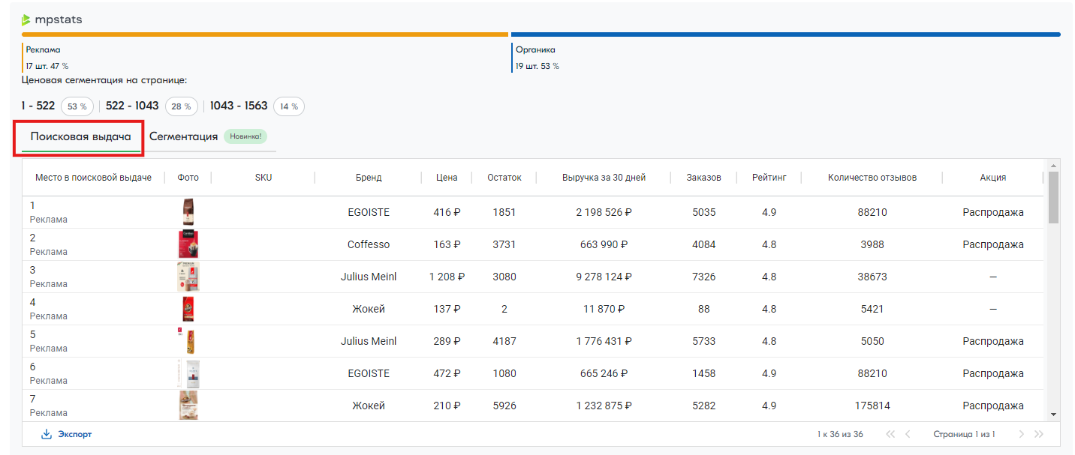Click the Фото column header
The image size is (1075, 455).
188,178
